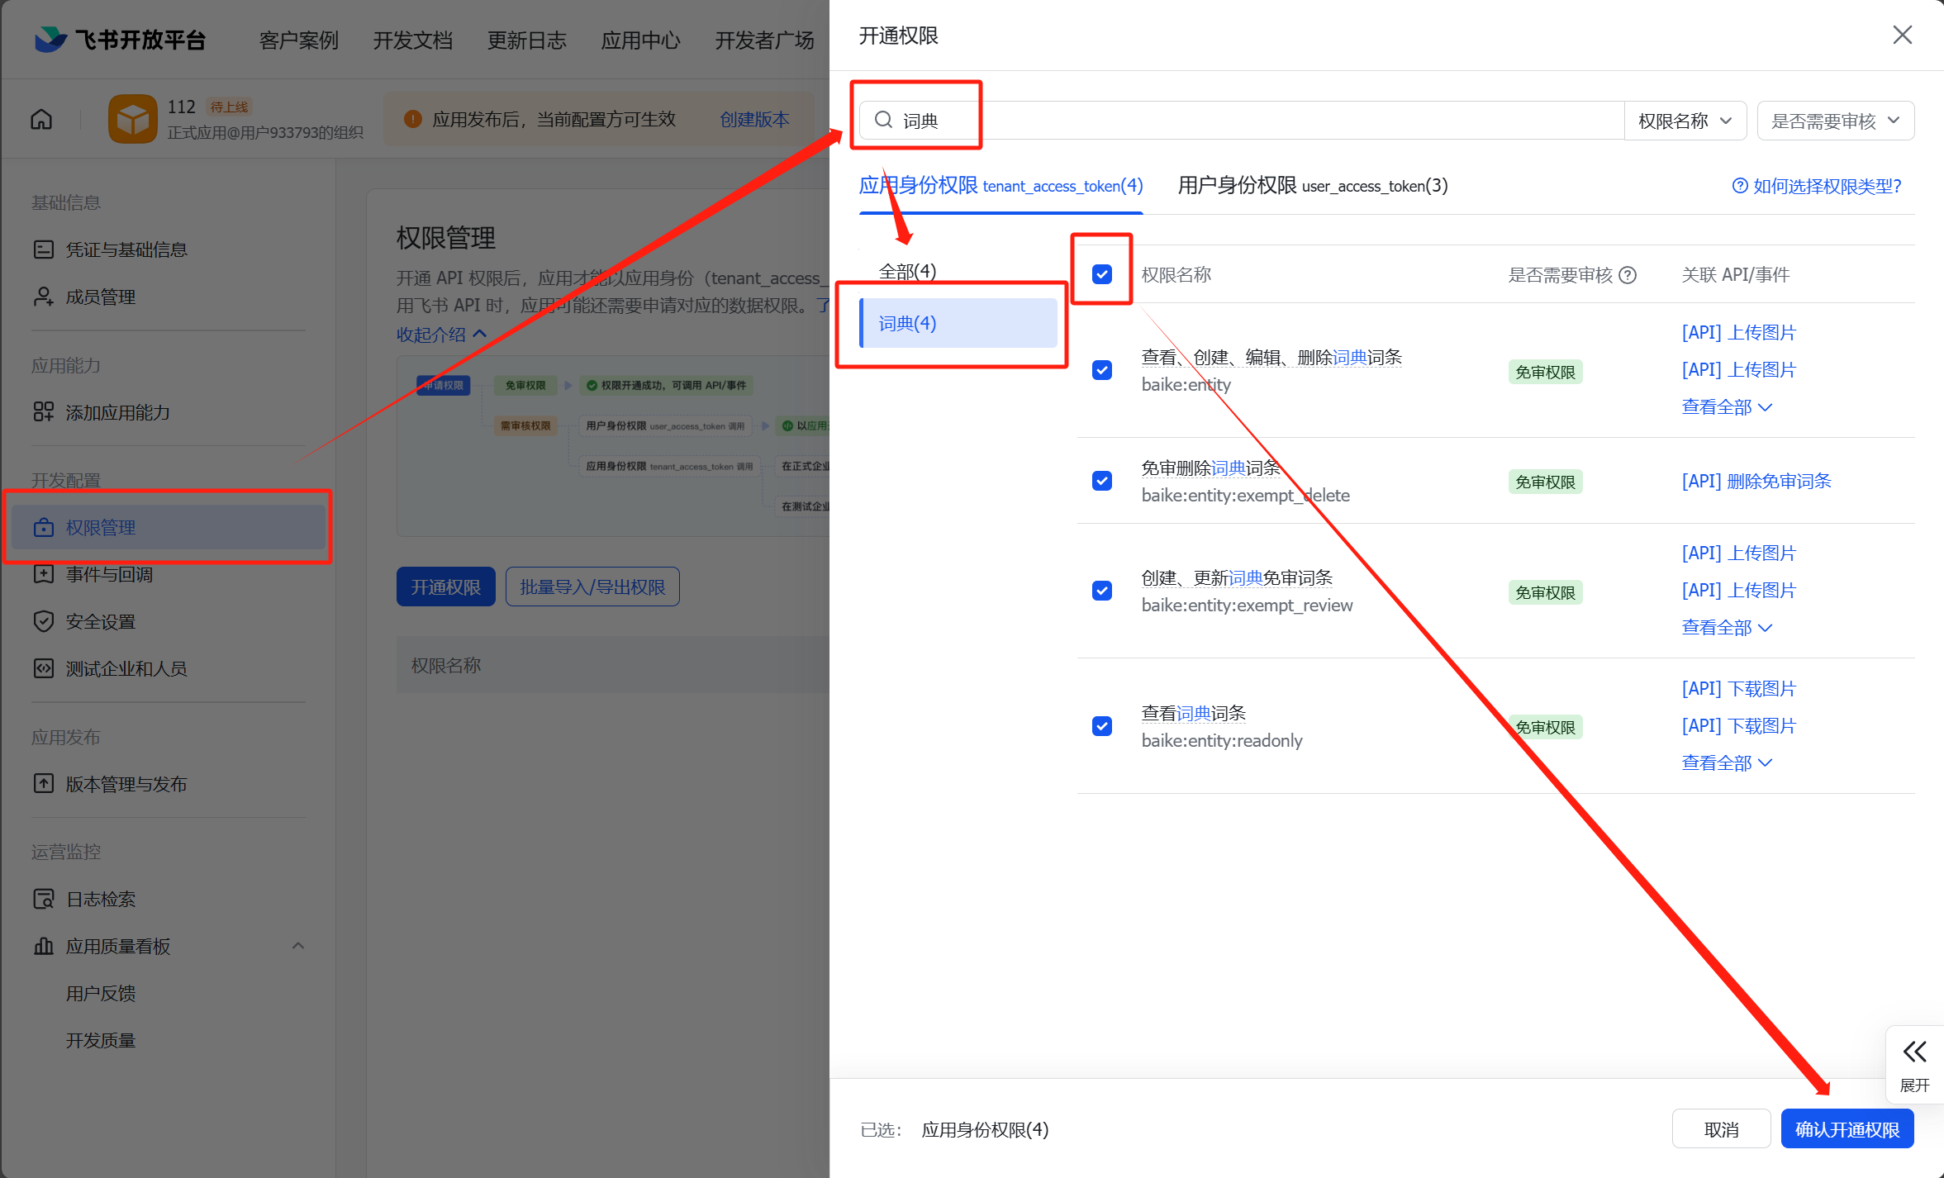Uncheck the baike:entity:readonly permission checkbox

tap(1102, 726)
